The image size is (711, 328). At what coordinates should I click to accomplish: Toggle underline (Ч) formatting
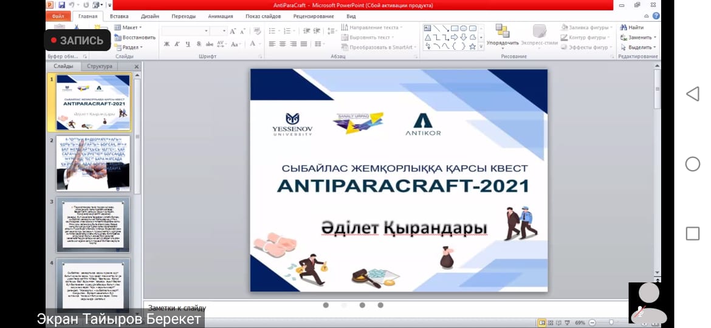[x=188, y=44]
